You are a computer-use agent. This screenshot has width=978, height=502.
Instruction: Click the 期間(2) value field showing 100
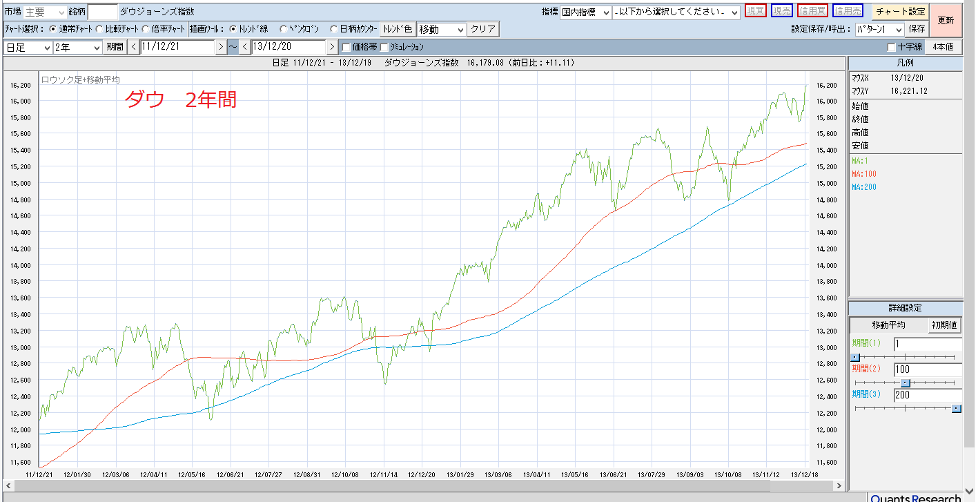[928, 369]
